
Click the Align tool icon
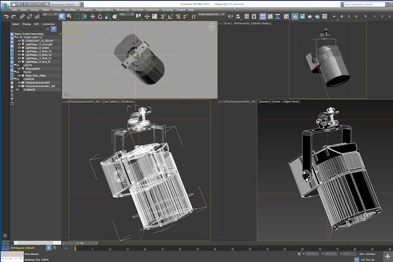[238, 16]
